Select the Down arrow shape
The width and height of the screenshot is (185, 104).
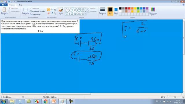point(67,14)
